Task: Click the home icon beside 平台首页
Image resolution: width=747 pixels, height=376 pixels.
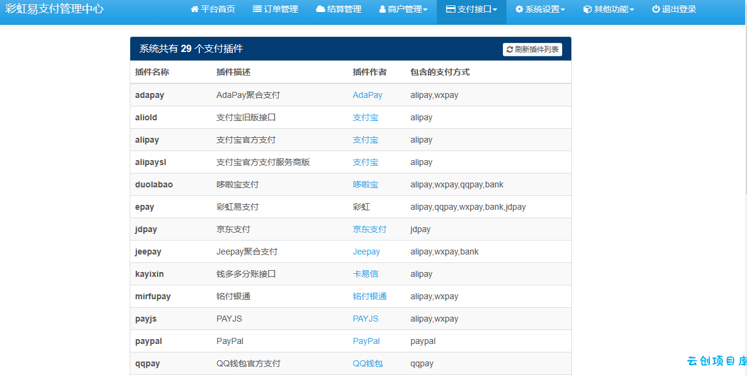Action: (194, 10)
